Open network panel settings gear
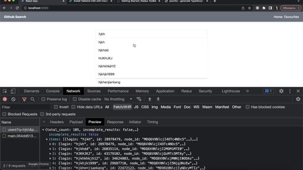The image size is (303, 170). pyautogui.click(x=298, y=99)
